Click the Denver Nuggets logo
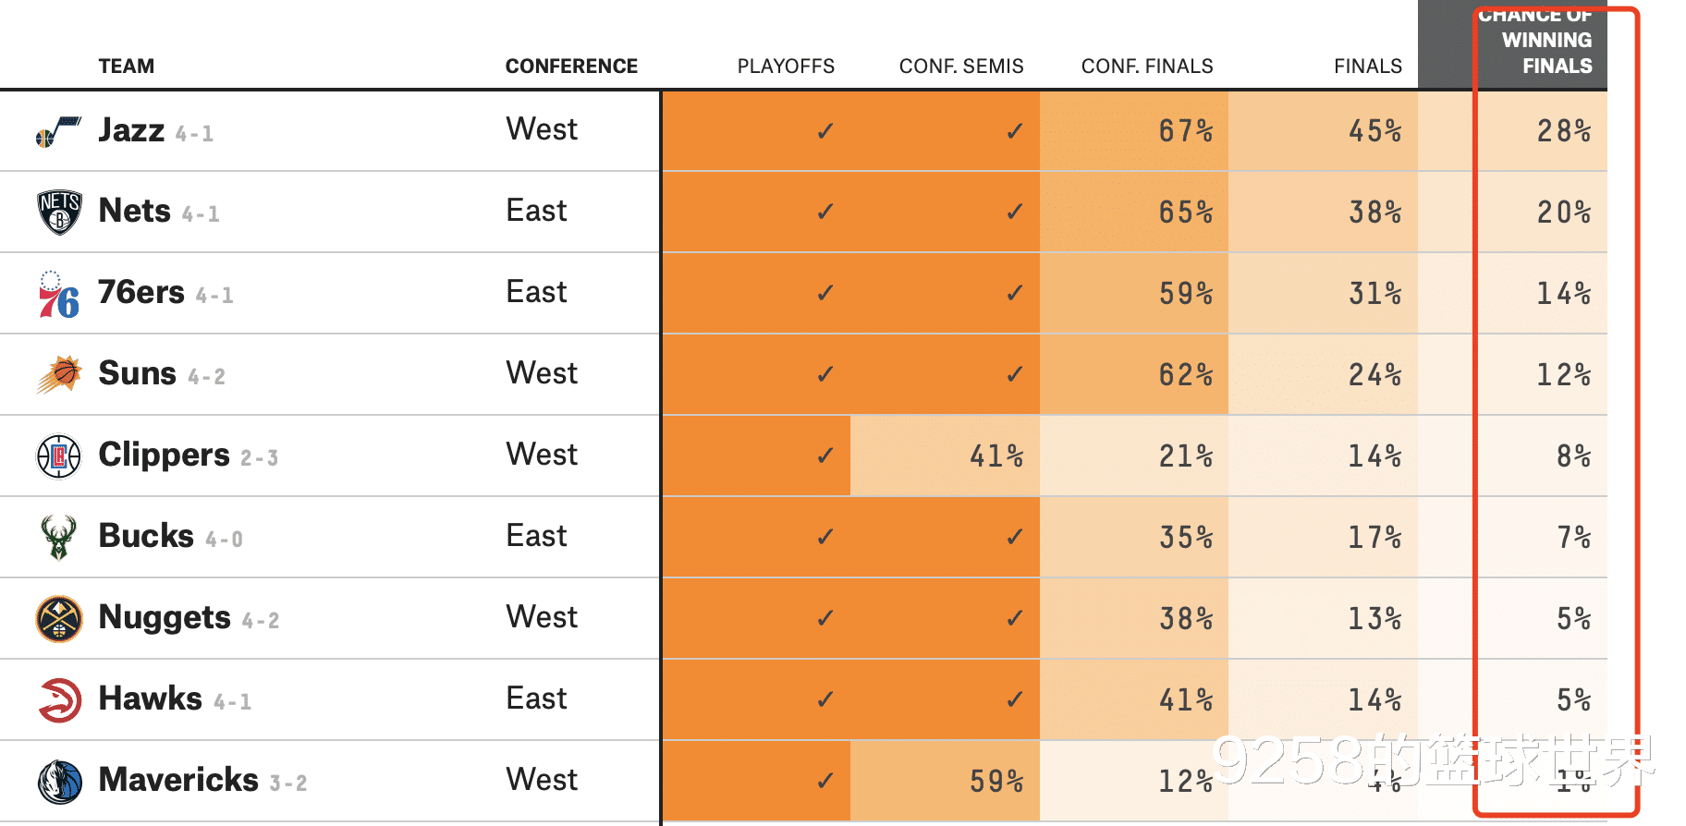The width and height of the screenshot is (1686, 826). [x=59, y=618]
